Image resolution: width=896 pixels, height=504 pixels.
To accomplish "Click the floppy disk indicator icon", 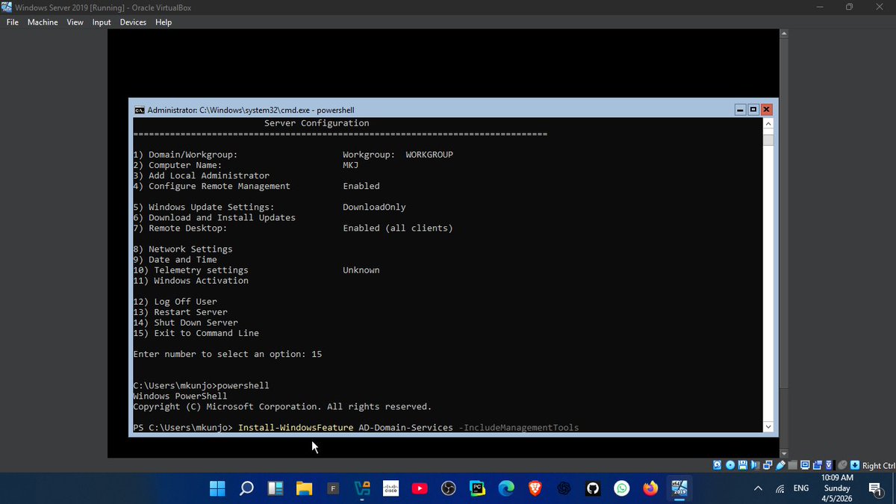I will click(742, 465).
